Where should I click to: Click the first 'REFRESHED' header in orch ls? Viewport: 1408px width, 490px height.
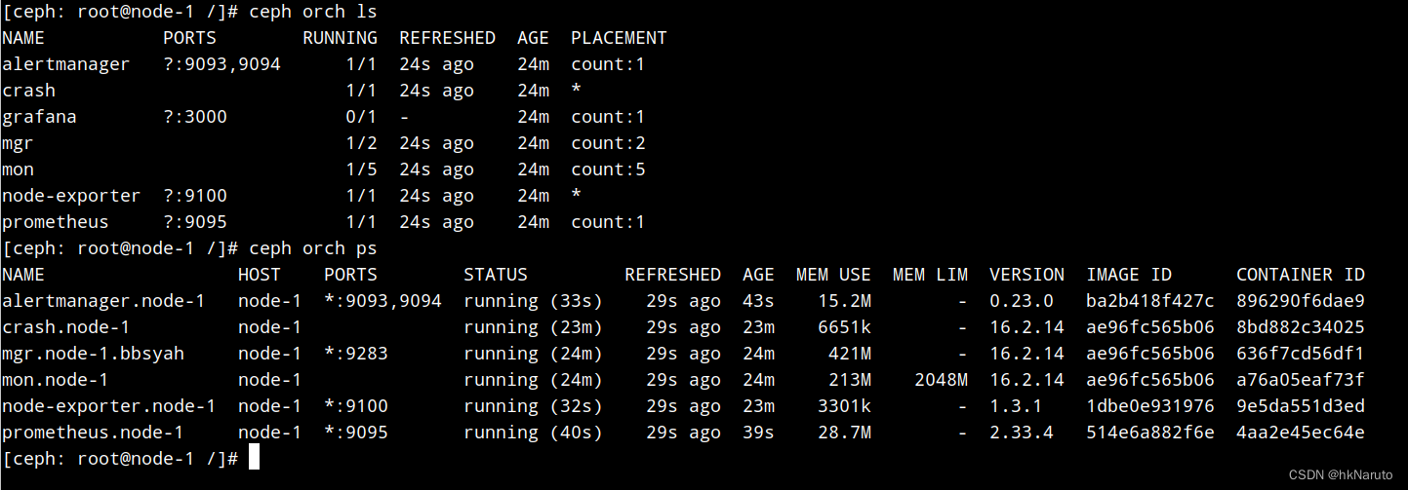[447, 38]
